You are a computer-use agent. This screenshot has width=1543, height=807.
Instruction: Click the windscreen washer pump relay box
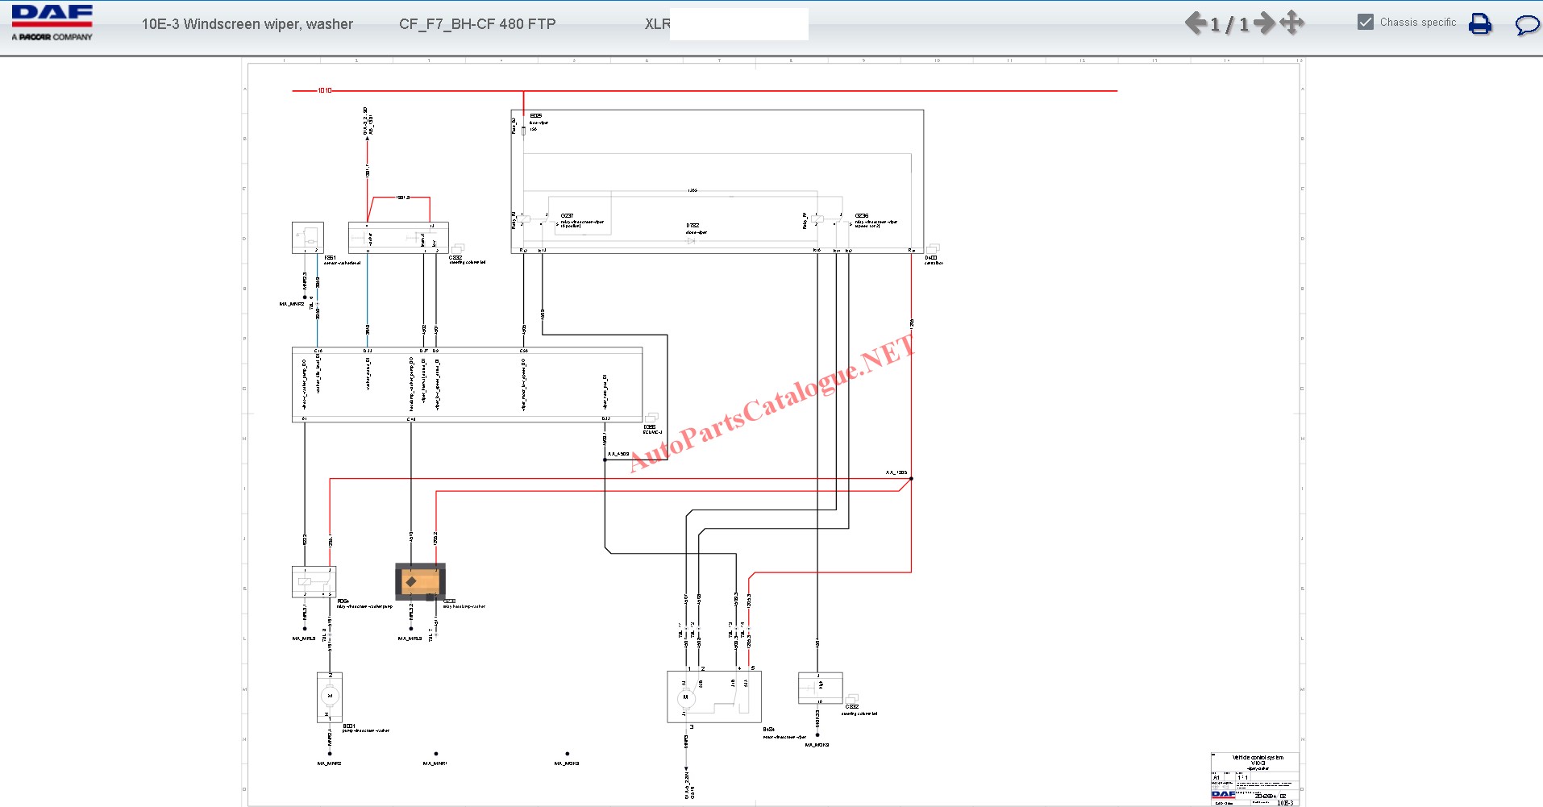pos(314,581)
